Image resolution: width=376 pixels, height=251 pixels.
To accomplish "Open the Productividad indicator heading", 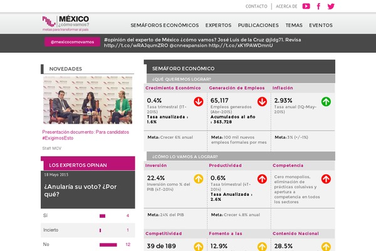I will [225, 166].
